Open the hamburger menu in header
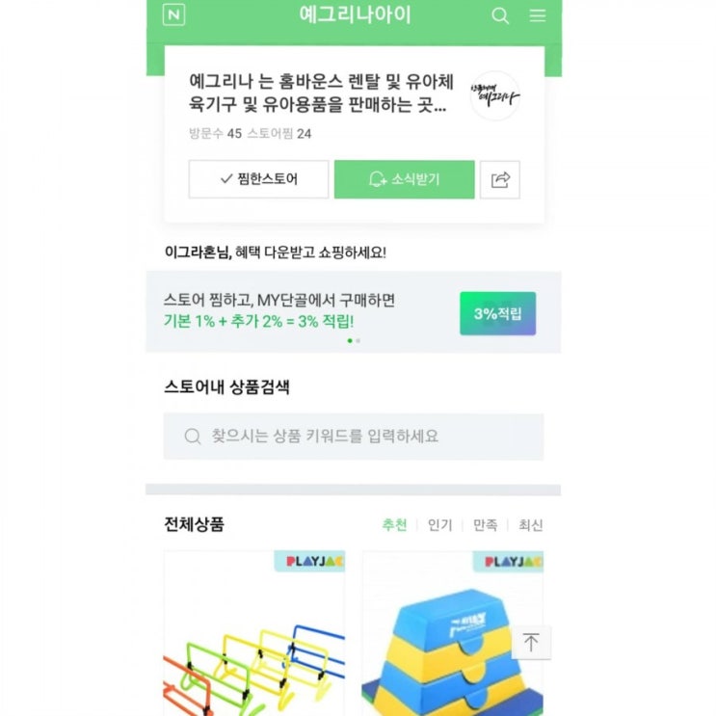716x716 pixels. 538,15
